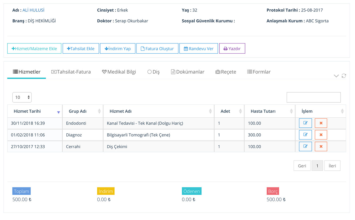This screenshot has width=355, height=220.
Task: Open the Formlar tab
Action: point(259,72)
